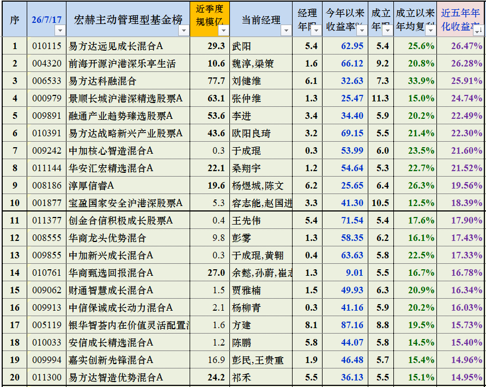Screen dimensions: 486x387
Task: Select establishment years value 11.3
Action: (x=381, y=98)
